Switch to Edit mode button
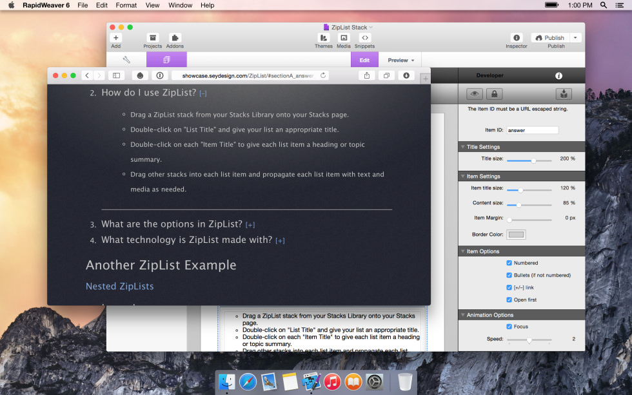632x395 pixels. click(x=364, y=60)
